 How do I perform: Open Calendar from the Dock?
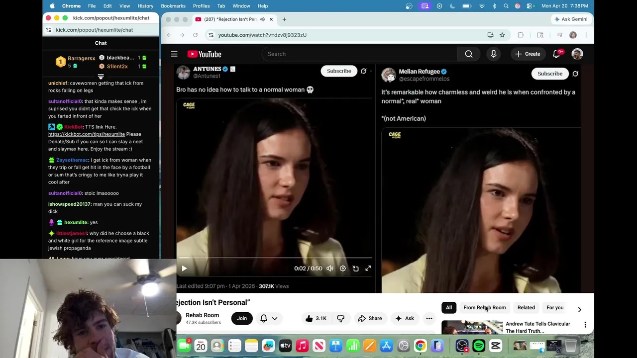201,346
